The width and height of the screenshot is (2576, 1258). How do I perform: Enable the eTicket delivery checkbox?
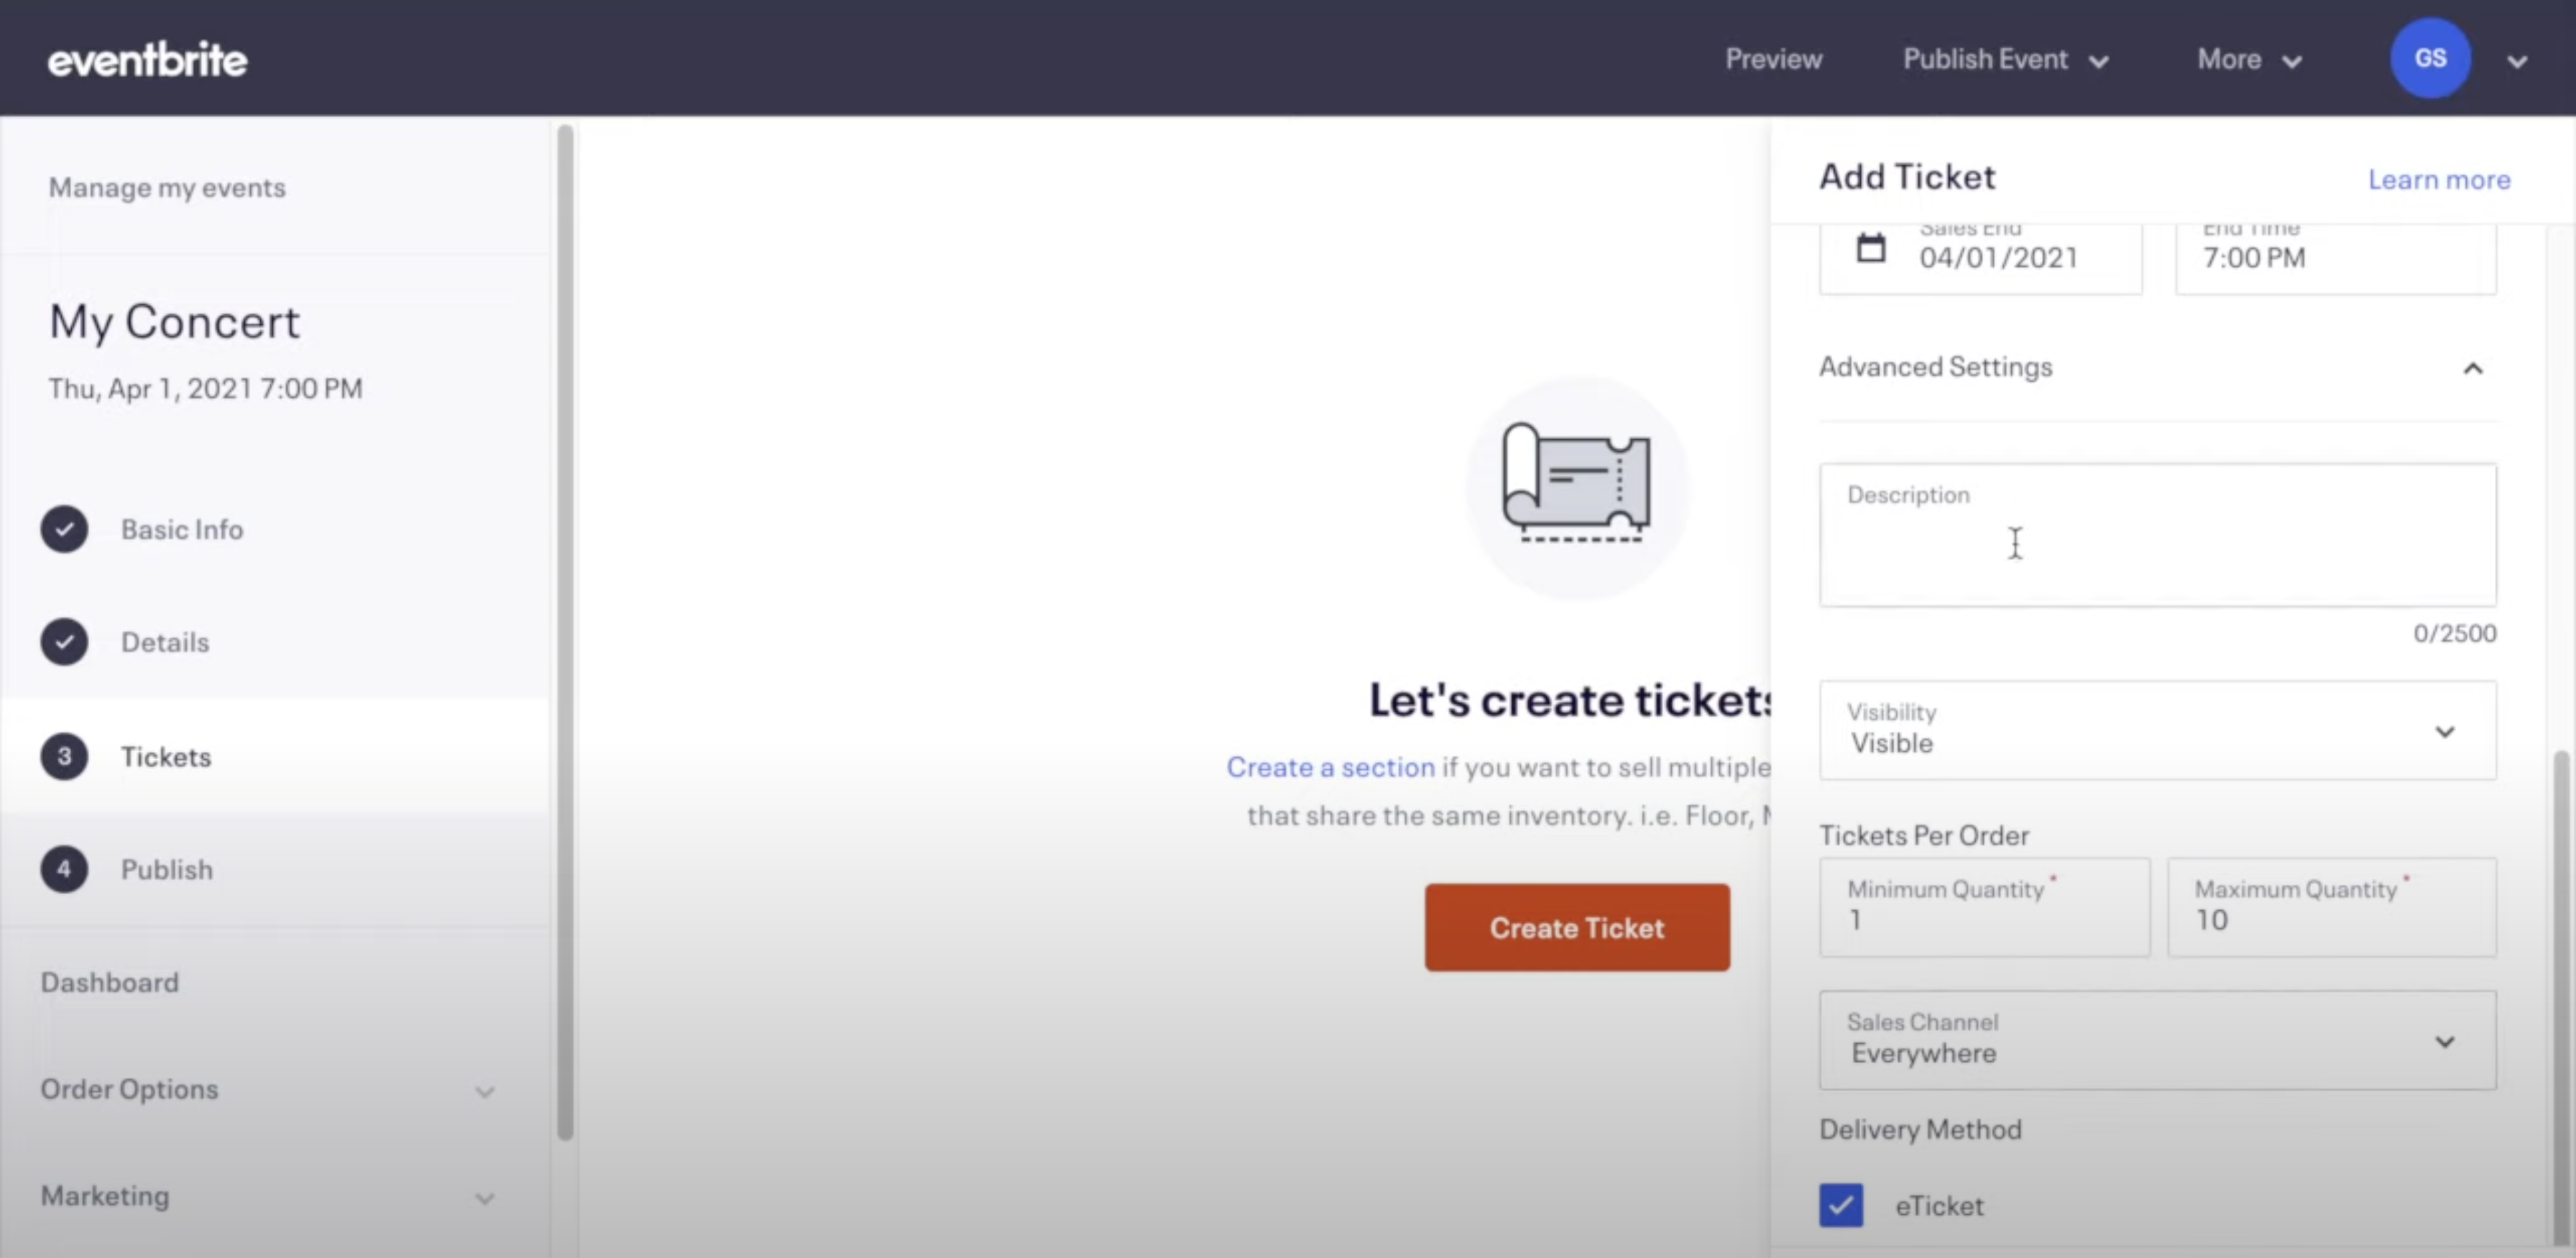[1841, 1205]
